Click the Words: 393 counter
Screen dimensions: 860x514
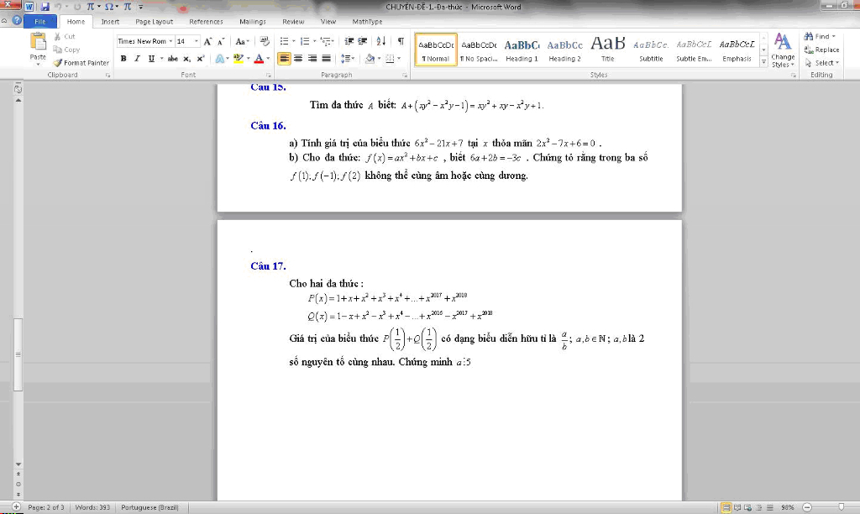click(92, 507)
